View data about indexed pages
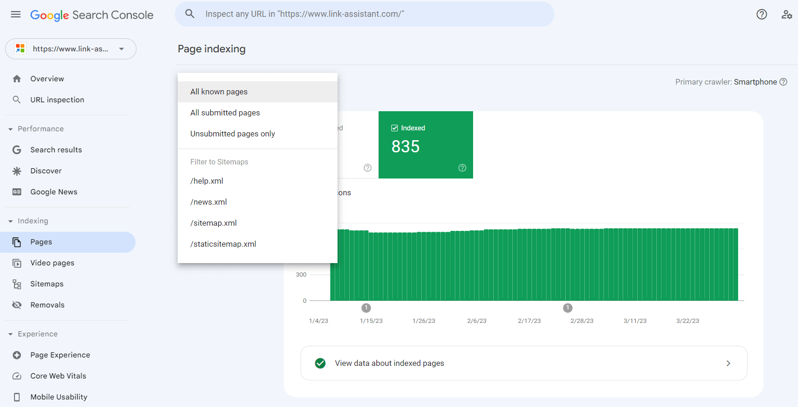Image resolution: width=798 pixels, height=407 pixels. (x=524, y=363)
